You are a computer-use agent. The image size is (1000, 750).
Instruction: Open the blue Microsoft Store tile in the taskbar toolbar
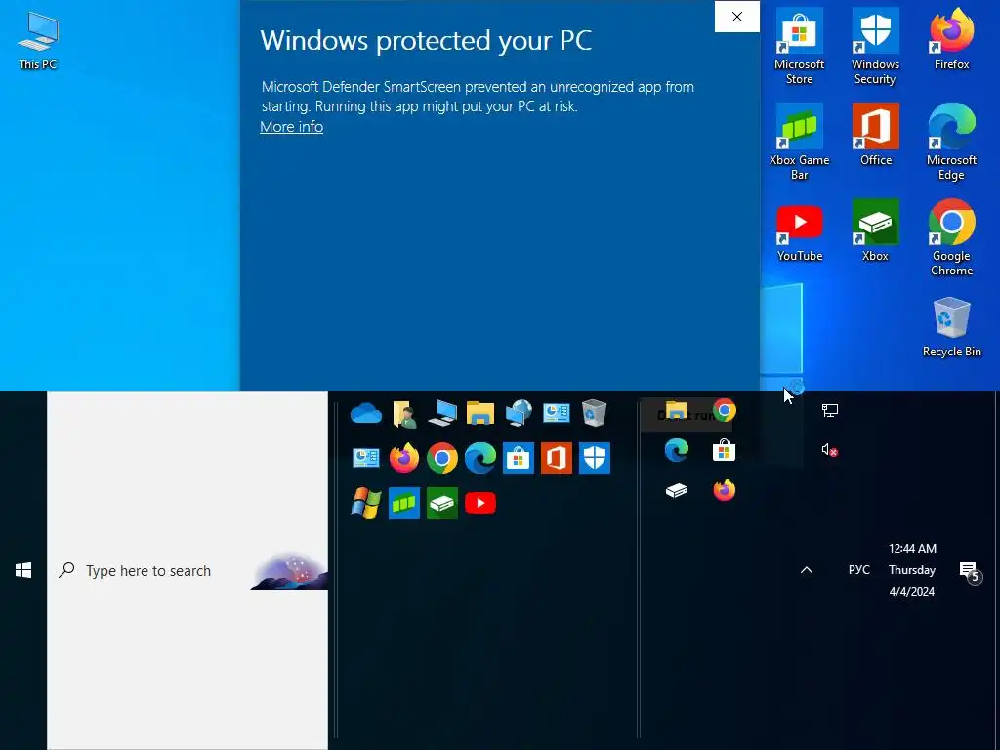pyautogui.click(x=519, y=458)
